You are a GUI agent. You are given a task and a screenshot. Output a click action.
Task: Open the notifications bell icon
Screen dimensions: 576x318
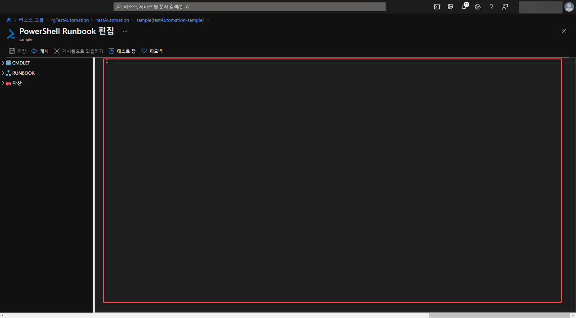(464, 7)
